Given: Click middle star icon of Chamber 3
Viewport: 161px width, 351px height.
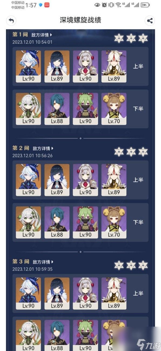Looking at the screenshot, I should (131, 265).
